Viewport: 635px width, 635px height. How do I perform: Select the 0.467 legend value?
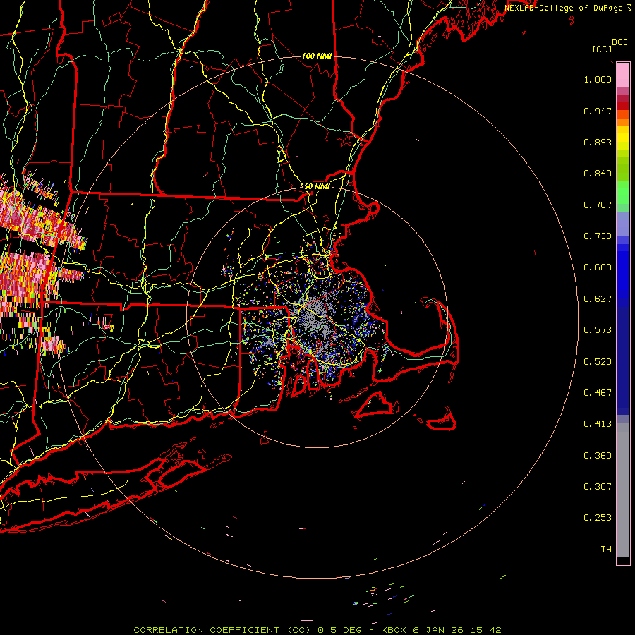coord(598,393)
